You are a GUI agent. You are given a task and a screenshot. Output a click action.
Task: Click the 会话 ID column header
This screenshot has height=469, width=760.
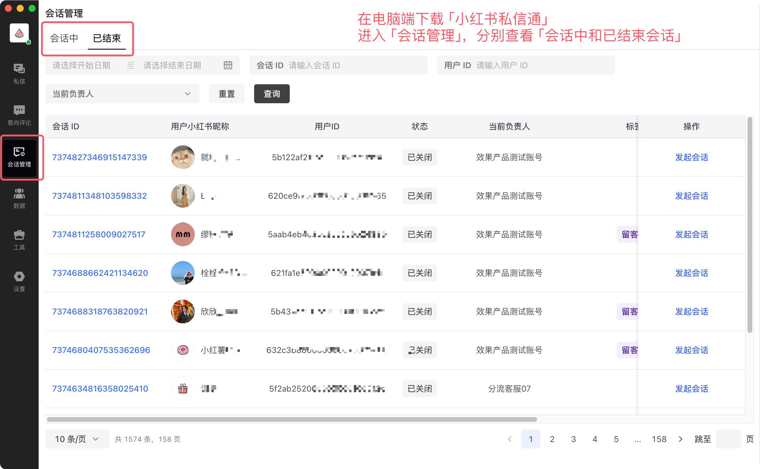[66, 126]
